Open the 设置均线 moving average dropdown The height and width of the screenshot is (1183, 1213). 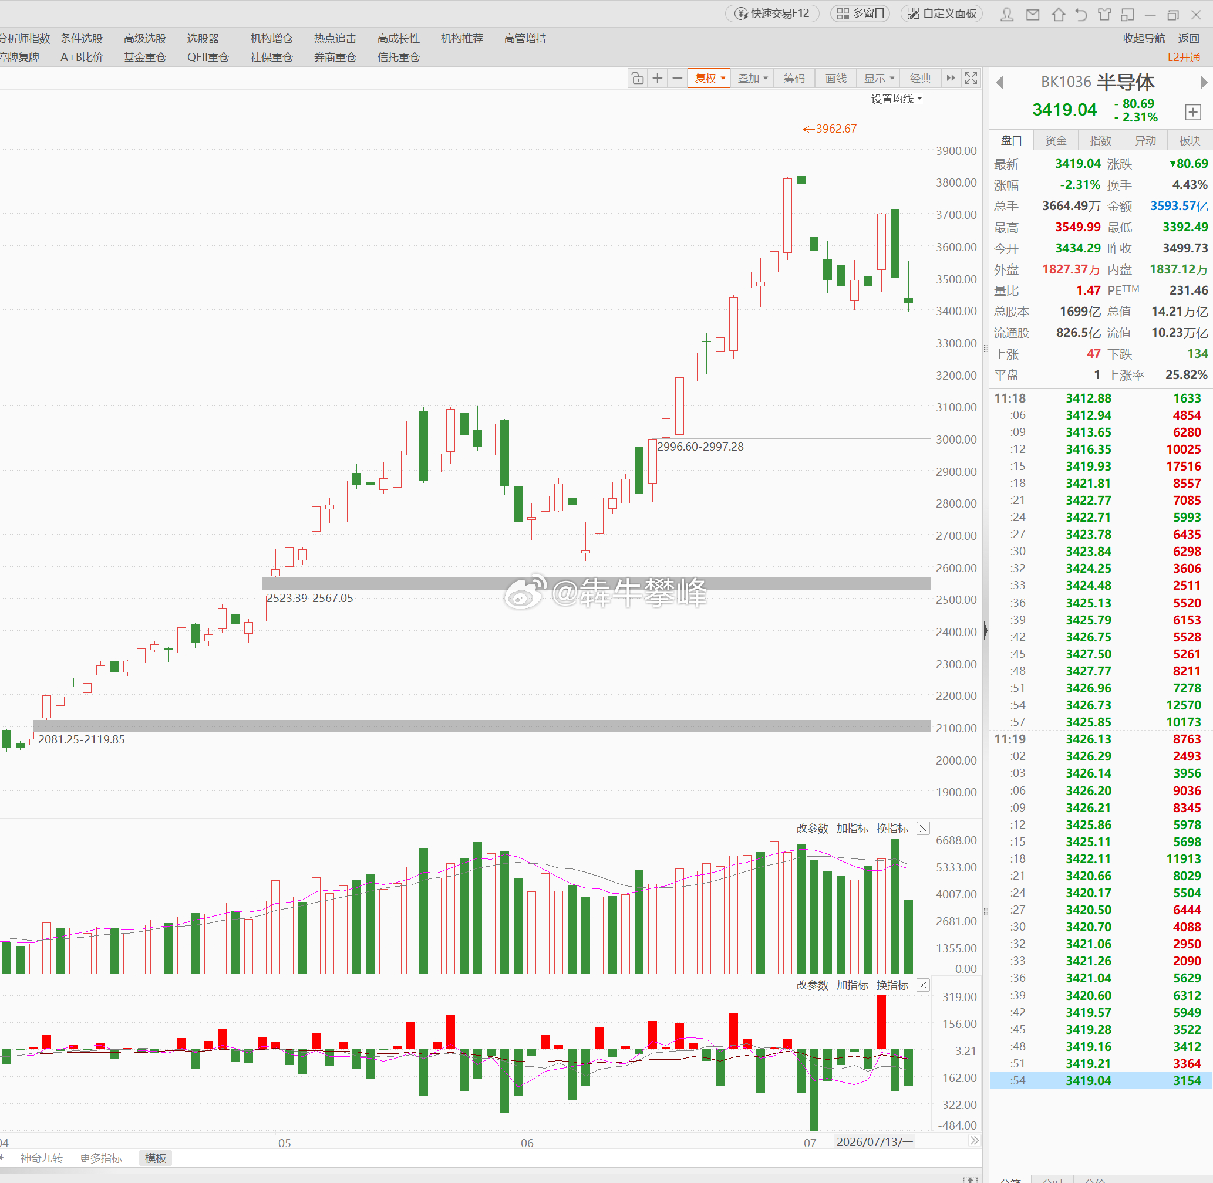tap(897, 99)
